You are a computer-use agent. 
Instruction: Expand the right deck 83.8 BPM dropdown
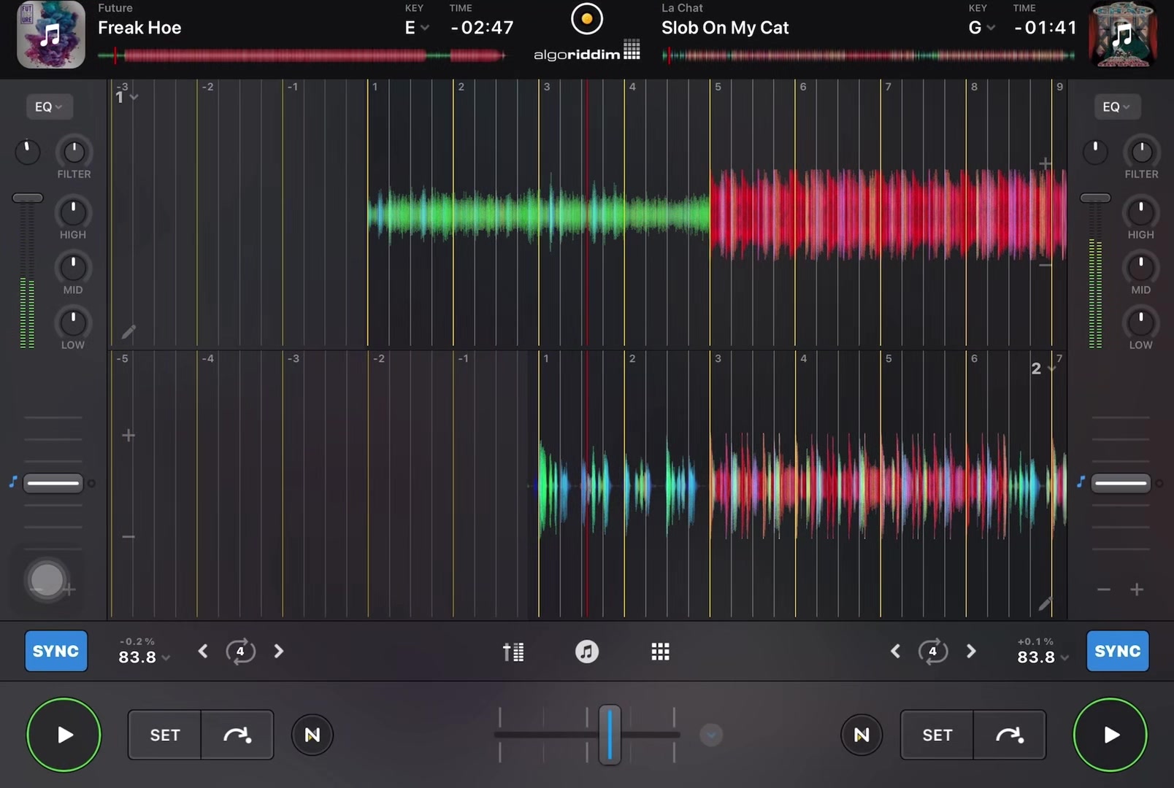tap(1043, 657)
